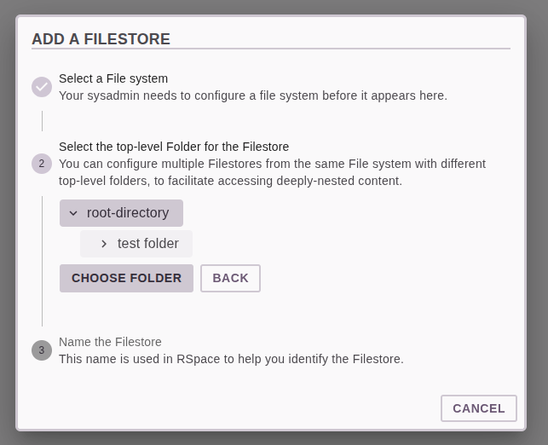548x445 pixels.
Task: Click 'Select the top-level Folder' step heading
Action: 174,147
